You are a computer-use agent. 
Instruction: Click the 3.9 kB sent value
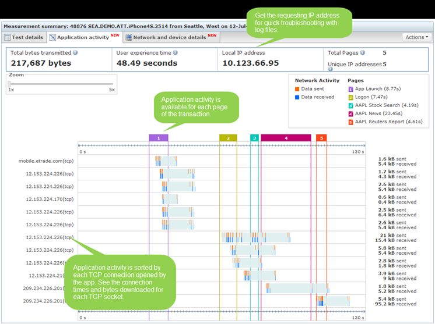[392, 273]
